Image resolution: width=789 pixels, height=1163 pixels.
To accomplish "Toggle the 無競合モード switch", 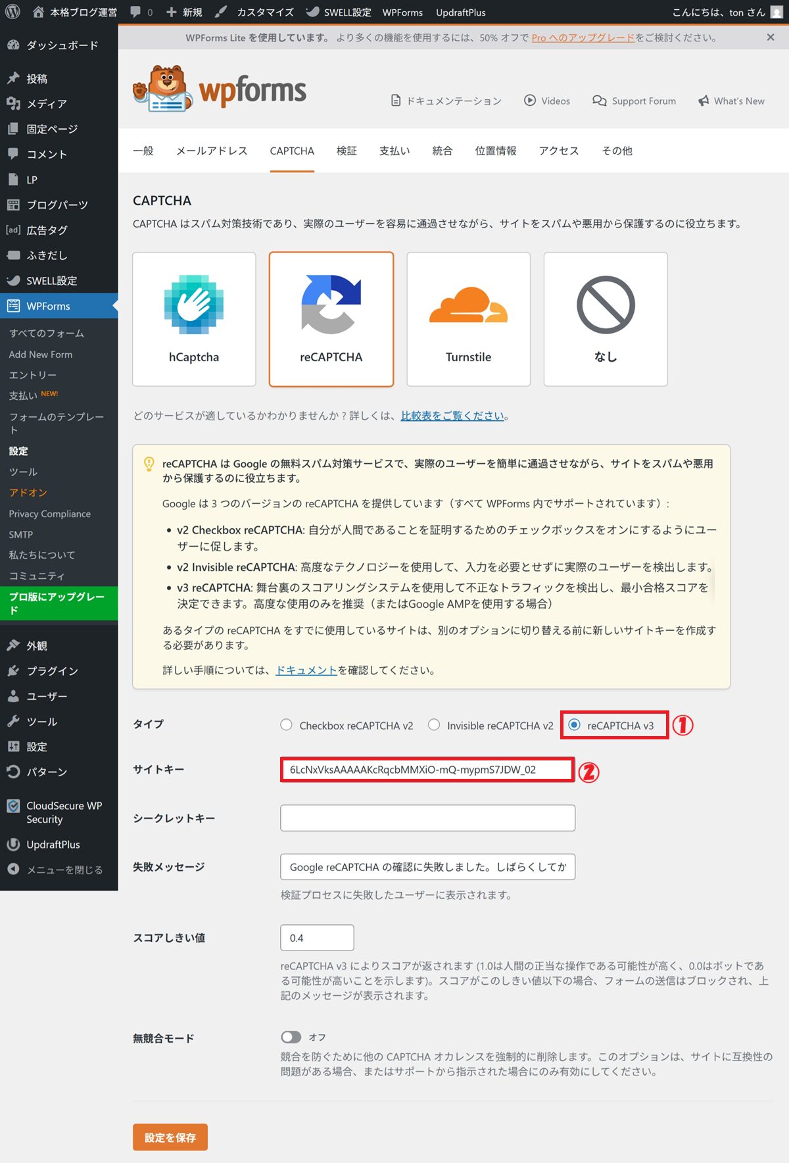I will tap(291, 1037).
